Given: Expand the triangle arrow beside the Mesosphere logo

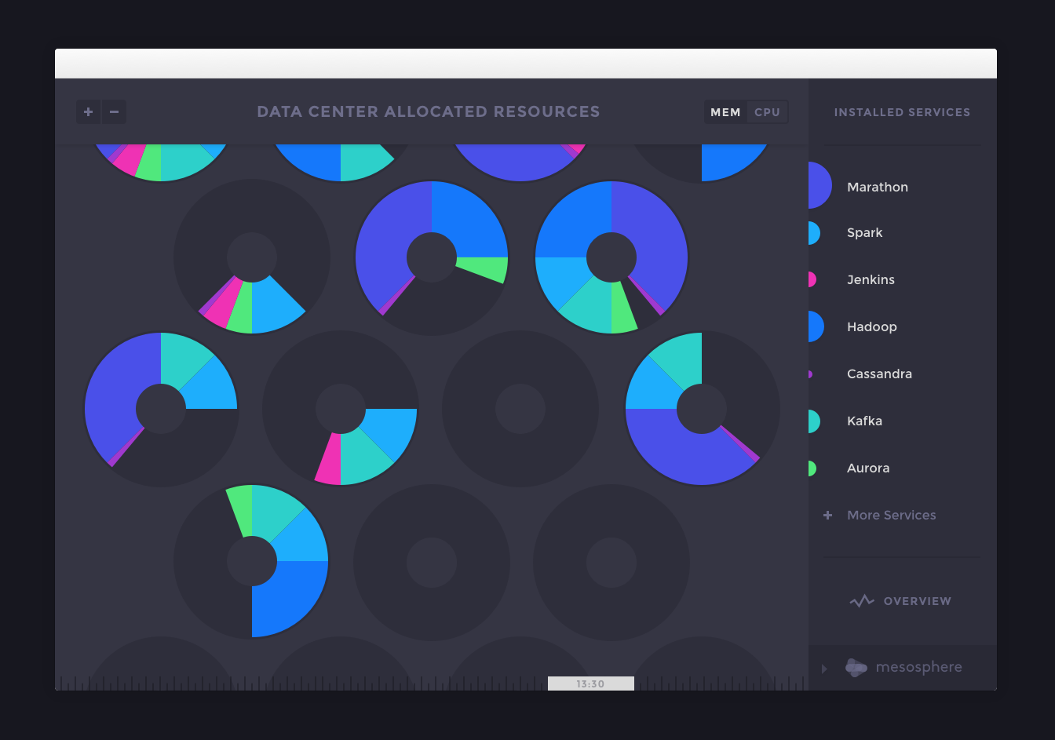Looking at the screenshot, I should (824, 669).
